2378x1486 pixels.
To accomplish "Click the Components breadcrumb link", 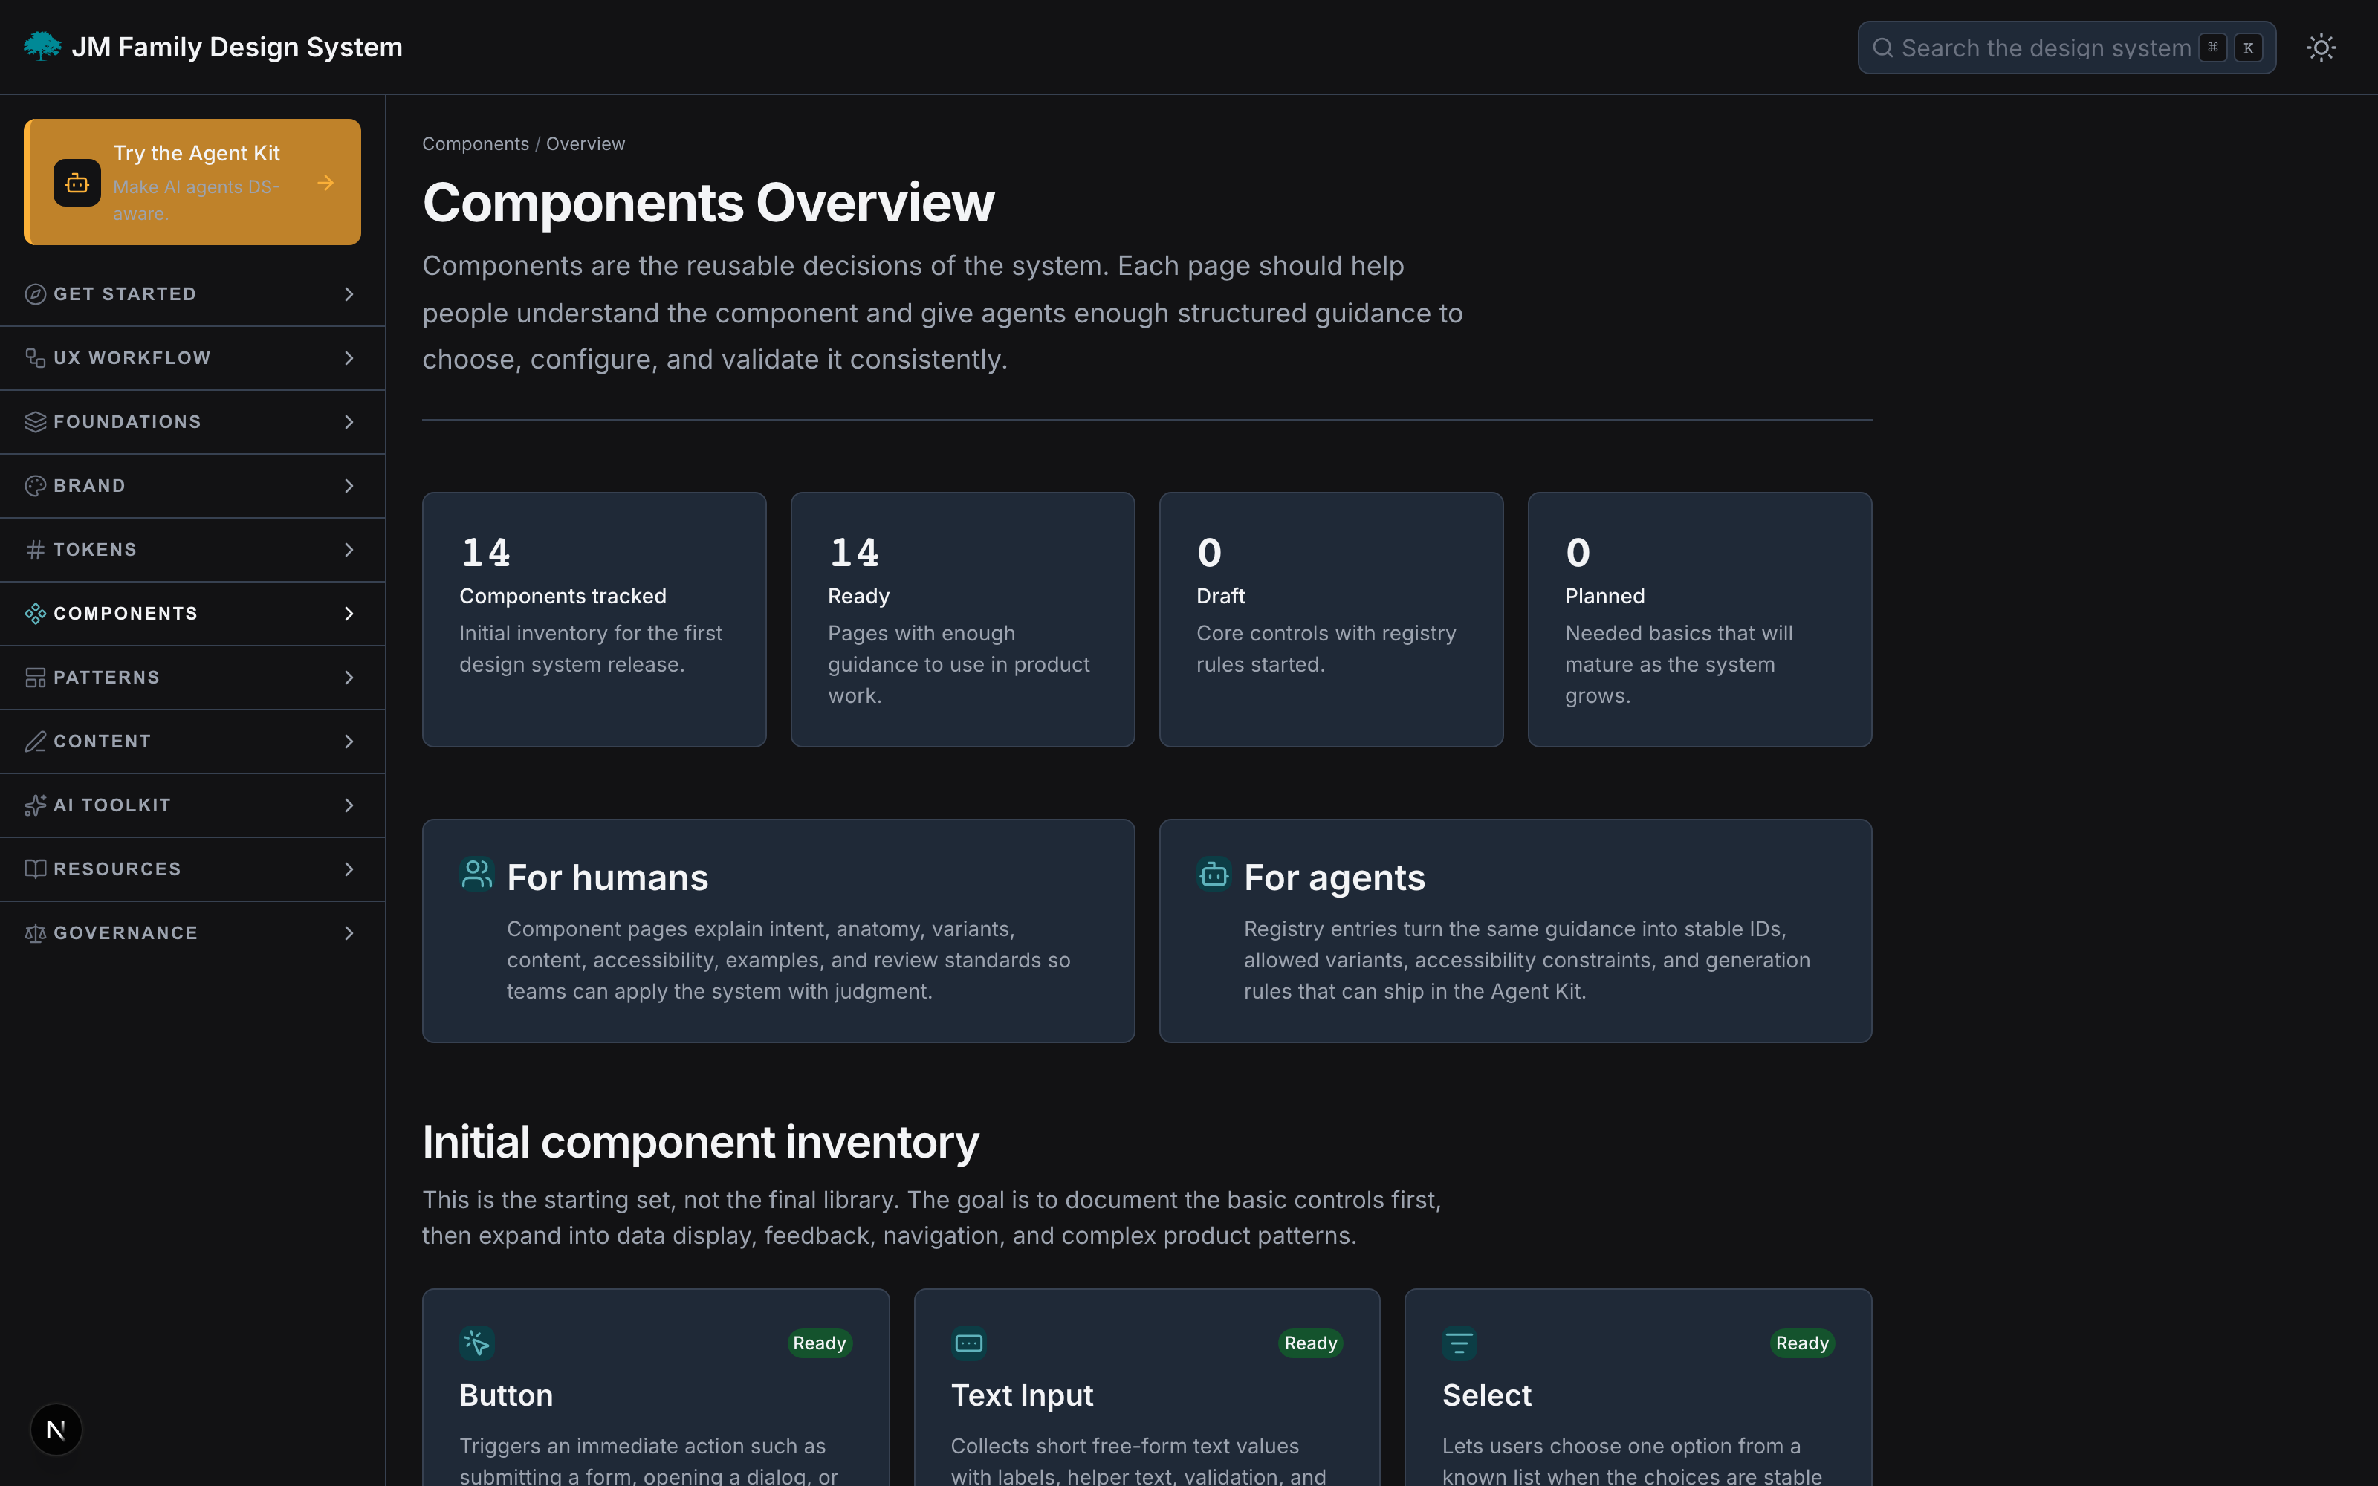I will [476, 143].
